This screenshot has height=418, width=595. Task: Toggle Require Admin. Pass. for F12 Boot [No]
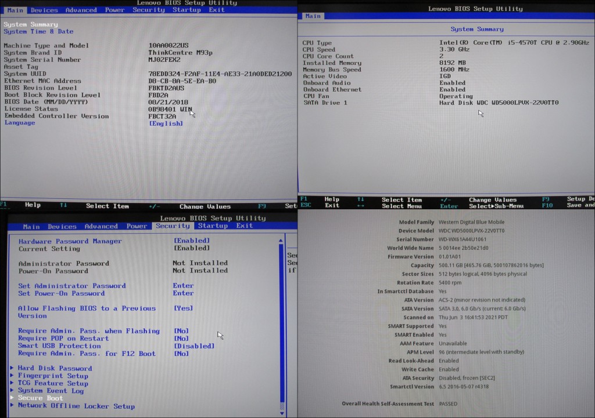click(x=181, y=354)
